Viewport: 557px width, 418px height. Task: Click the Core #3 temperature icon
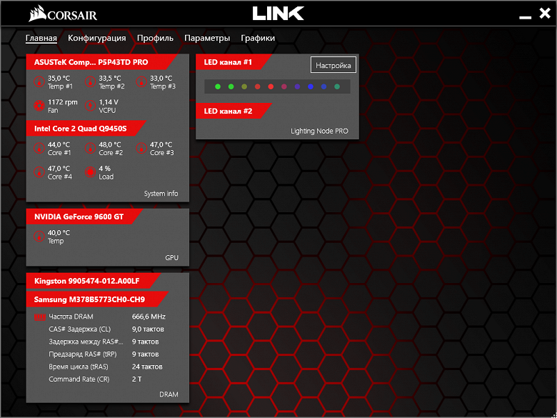point(141,149)
